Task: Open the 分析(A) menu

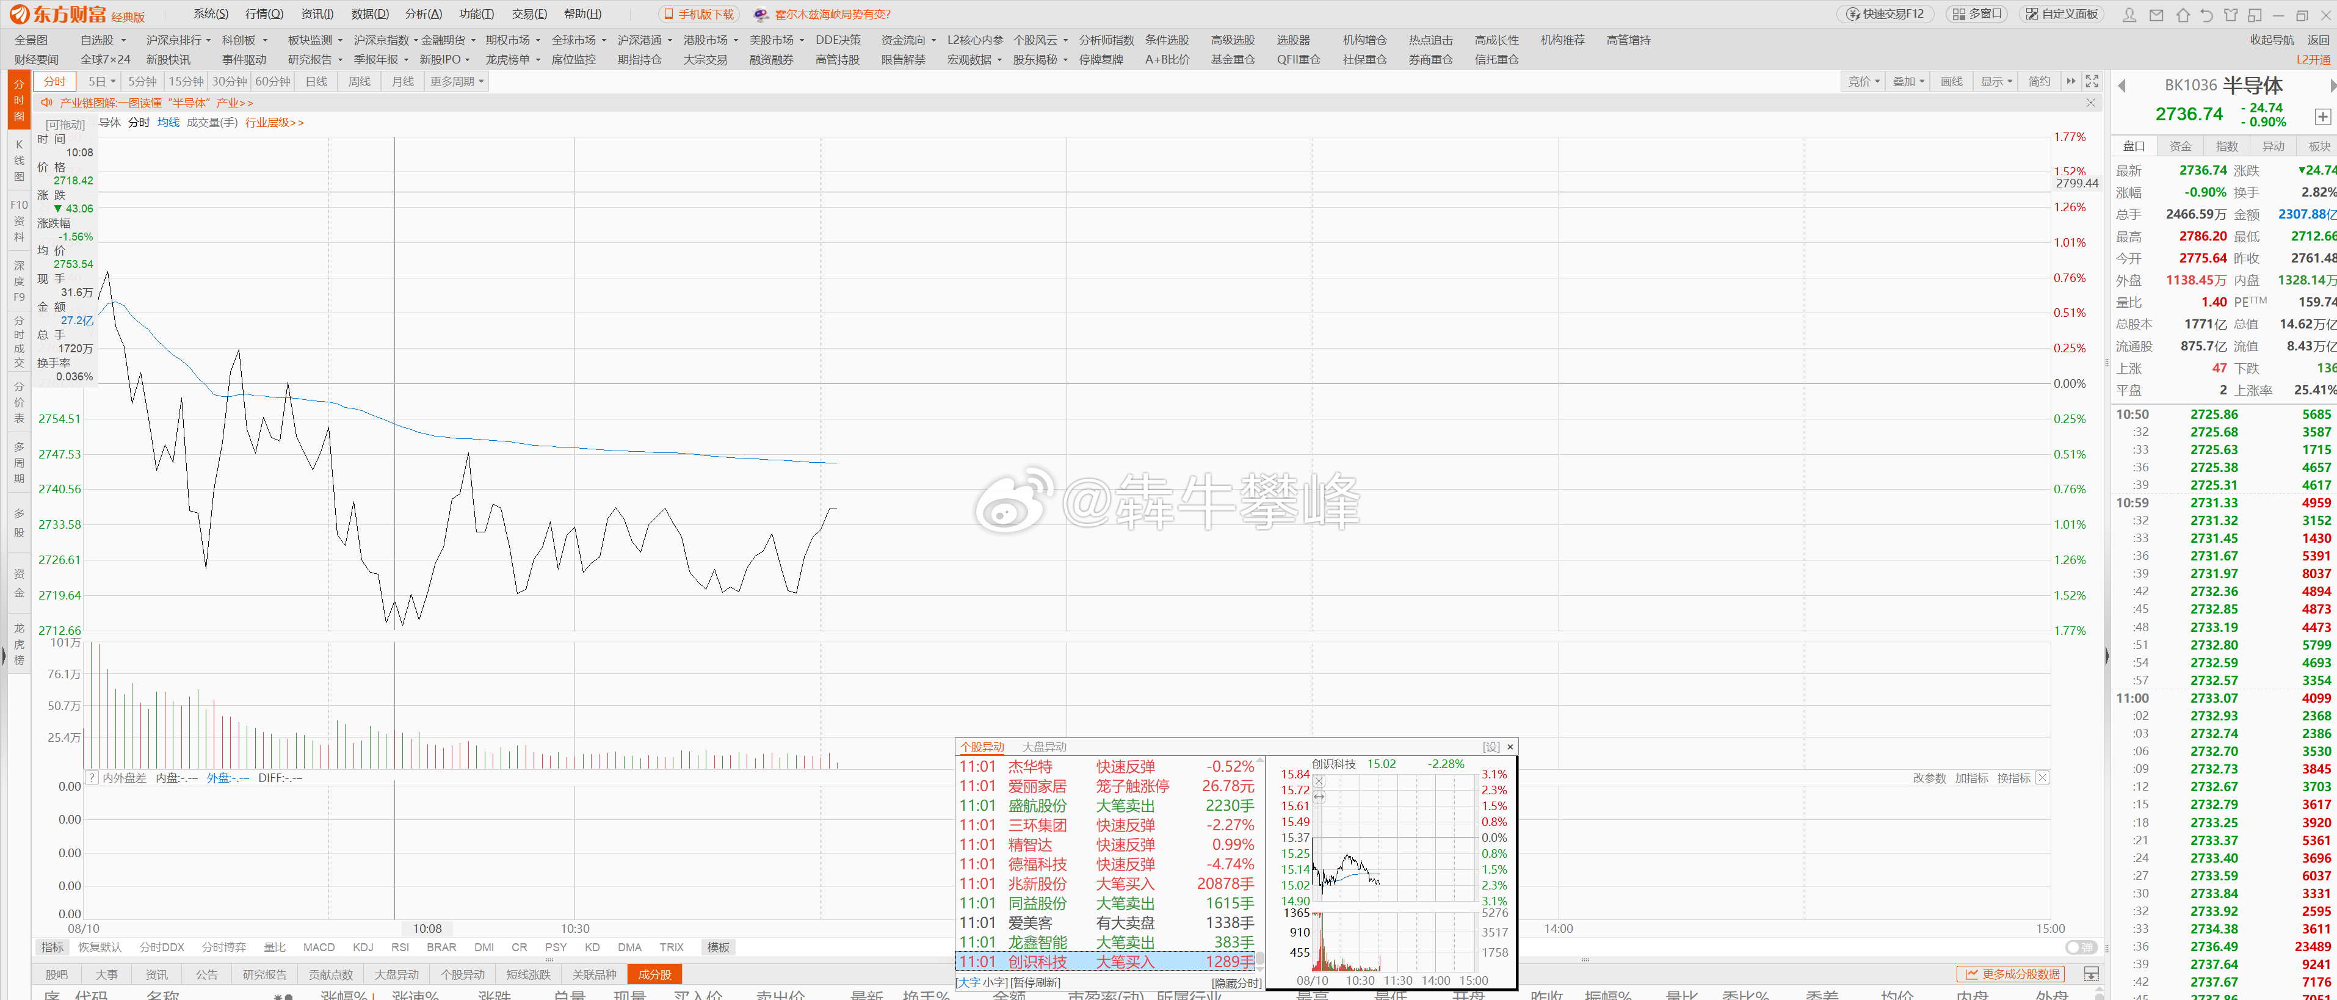Action: [424, 15]
